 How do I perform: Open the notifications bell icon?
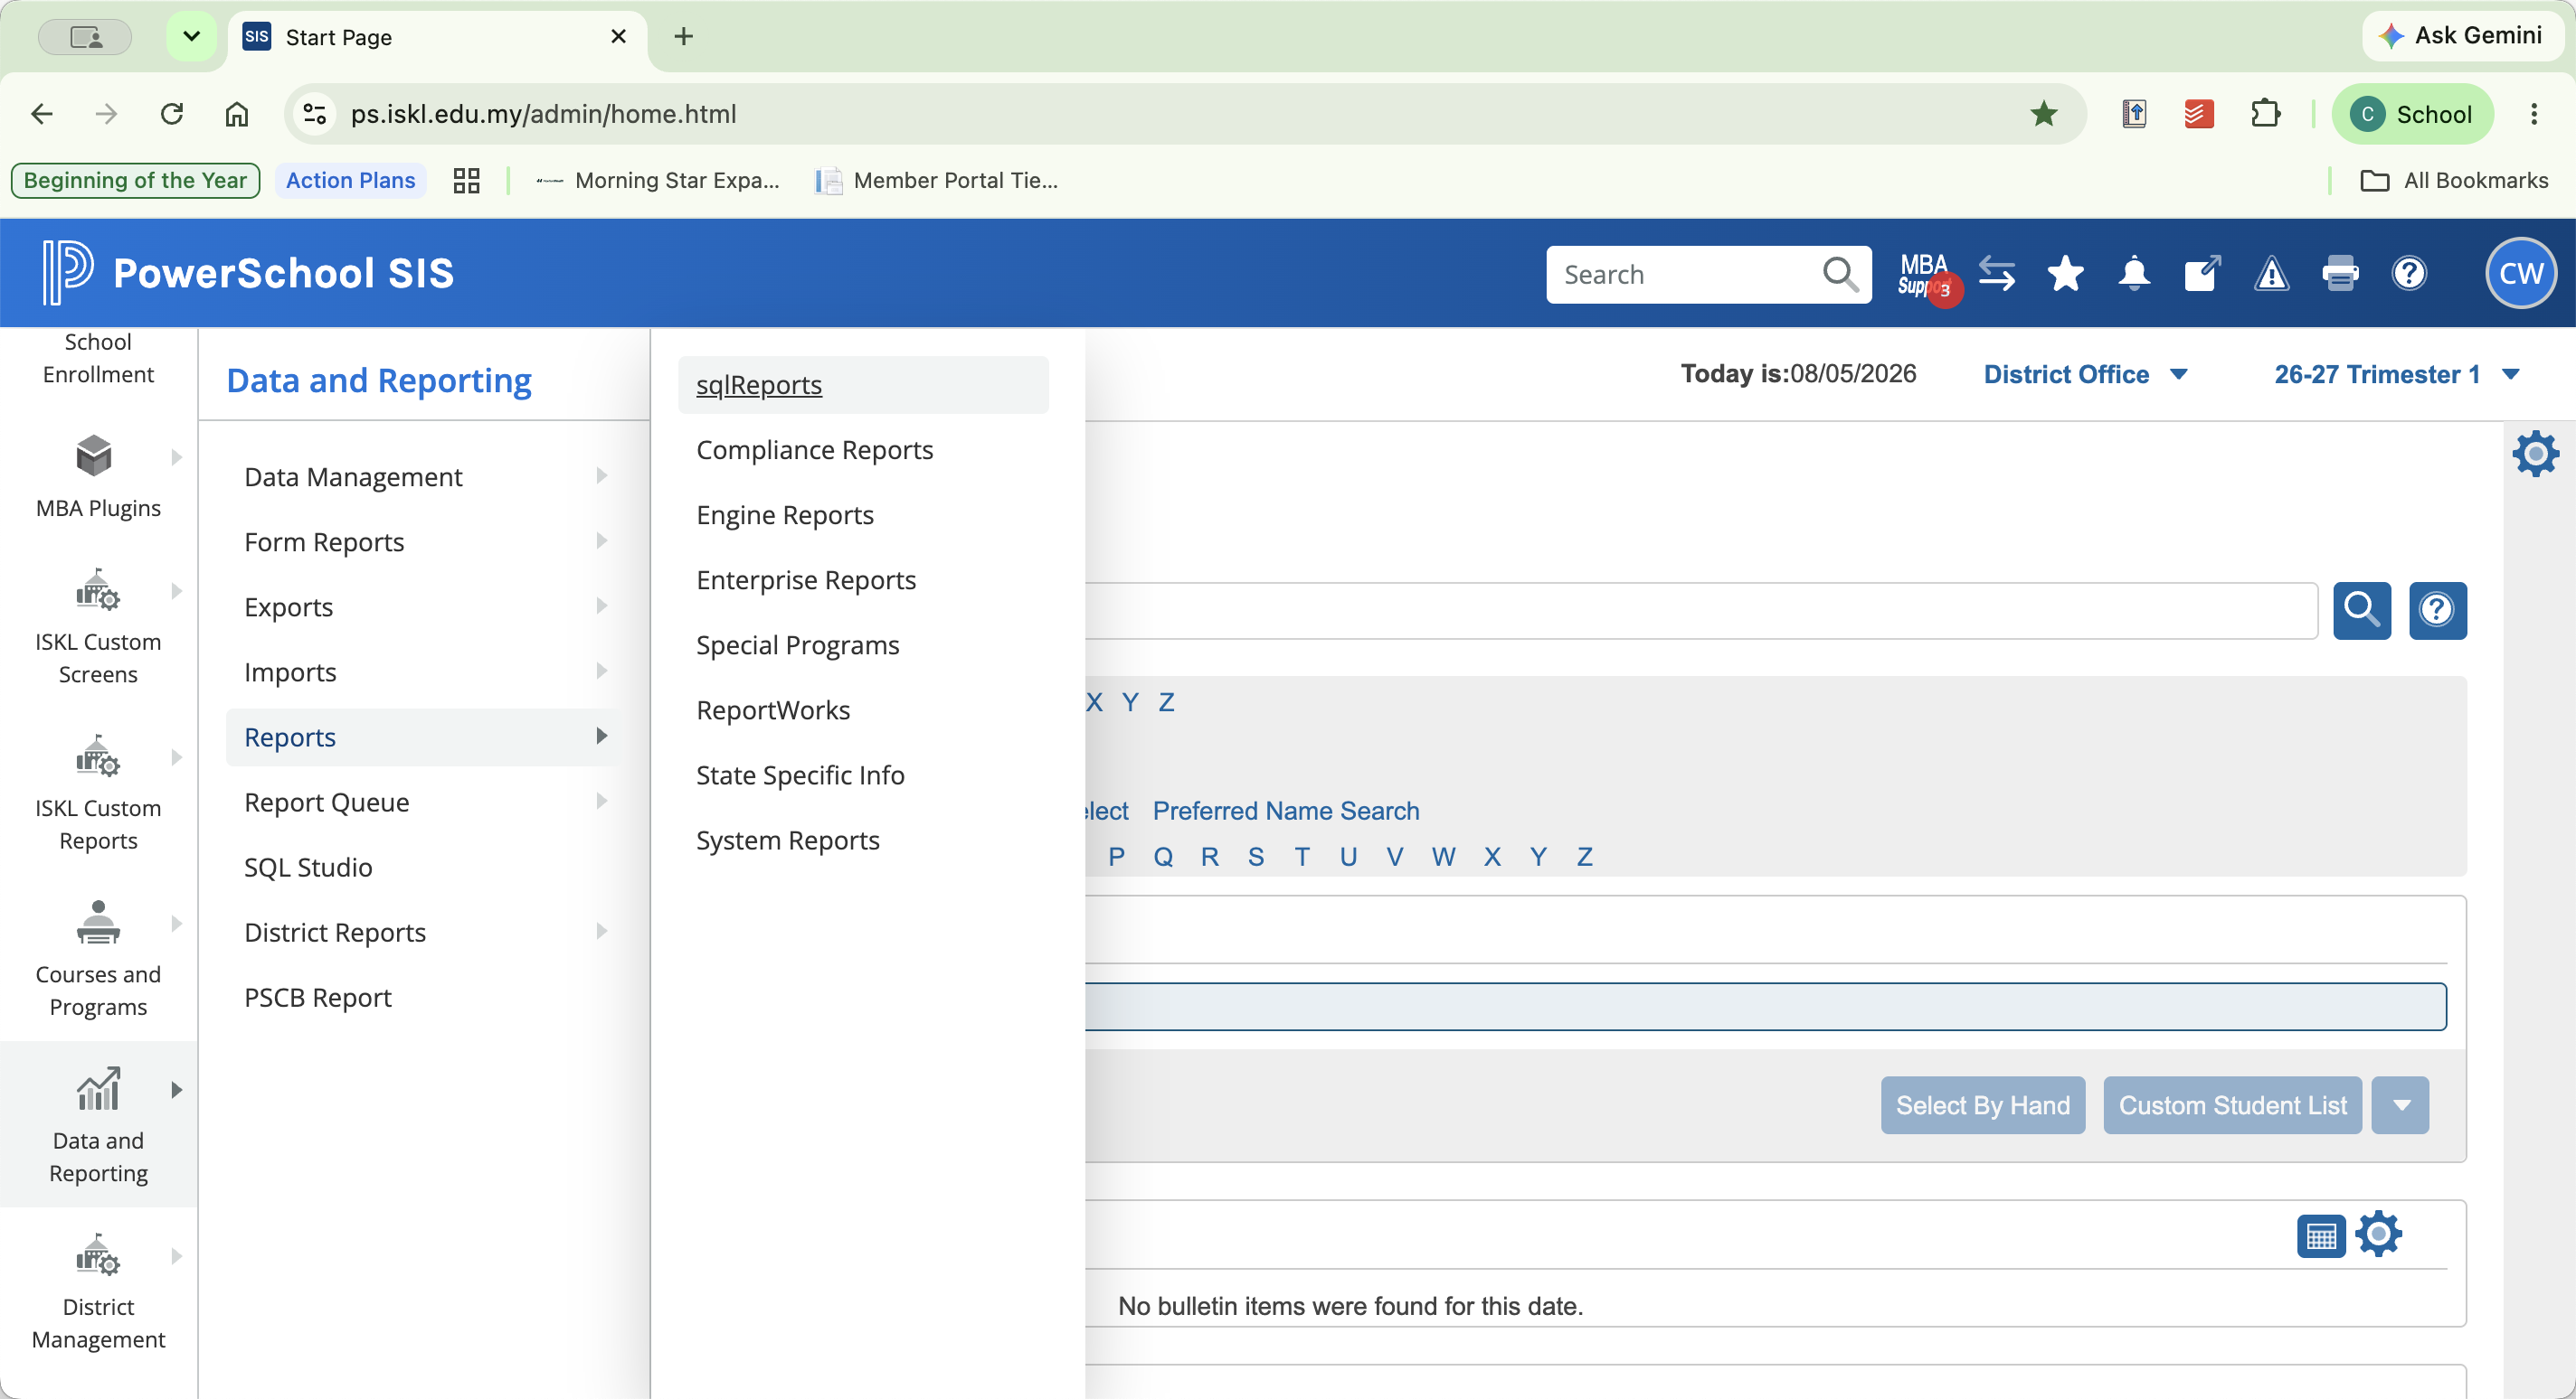coord(2134,274)
